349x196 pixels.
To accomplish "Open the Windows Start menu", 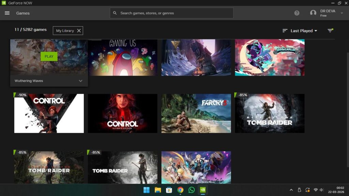I will tap(147, 190).
